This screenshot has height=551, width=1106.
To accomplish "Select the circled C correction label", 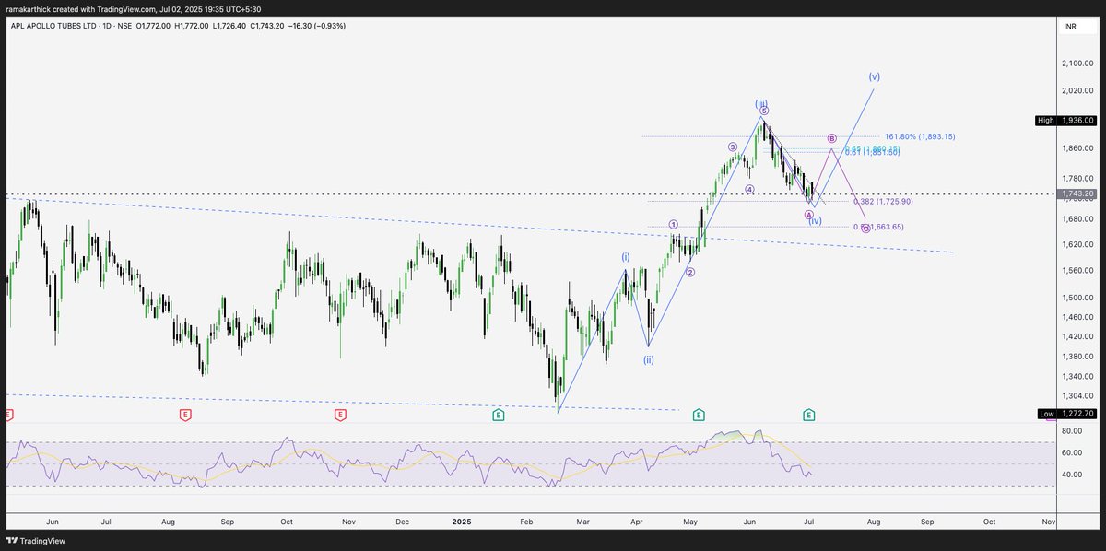I will [865, 229].
